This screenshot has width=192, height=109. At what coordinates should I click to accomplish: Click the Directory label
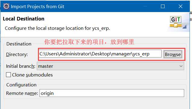(x=17, y=54)
